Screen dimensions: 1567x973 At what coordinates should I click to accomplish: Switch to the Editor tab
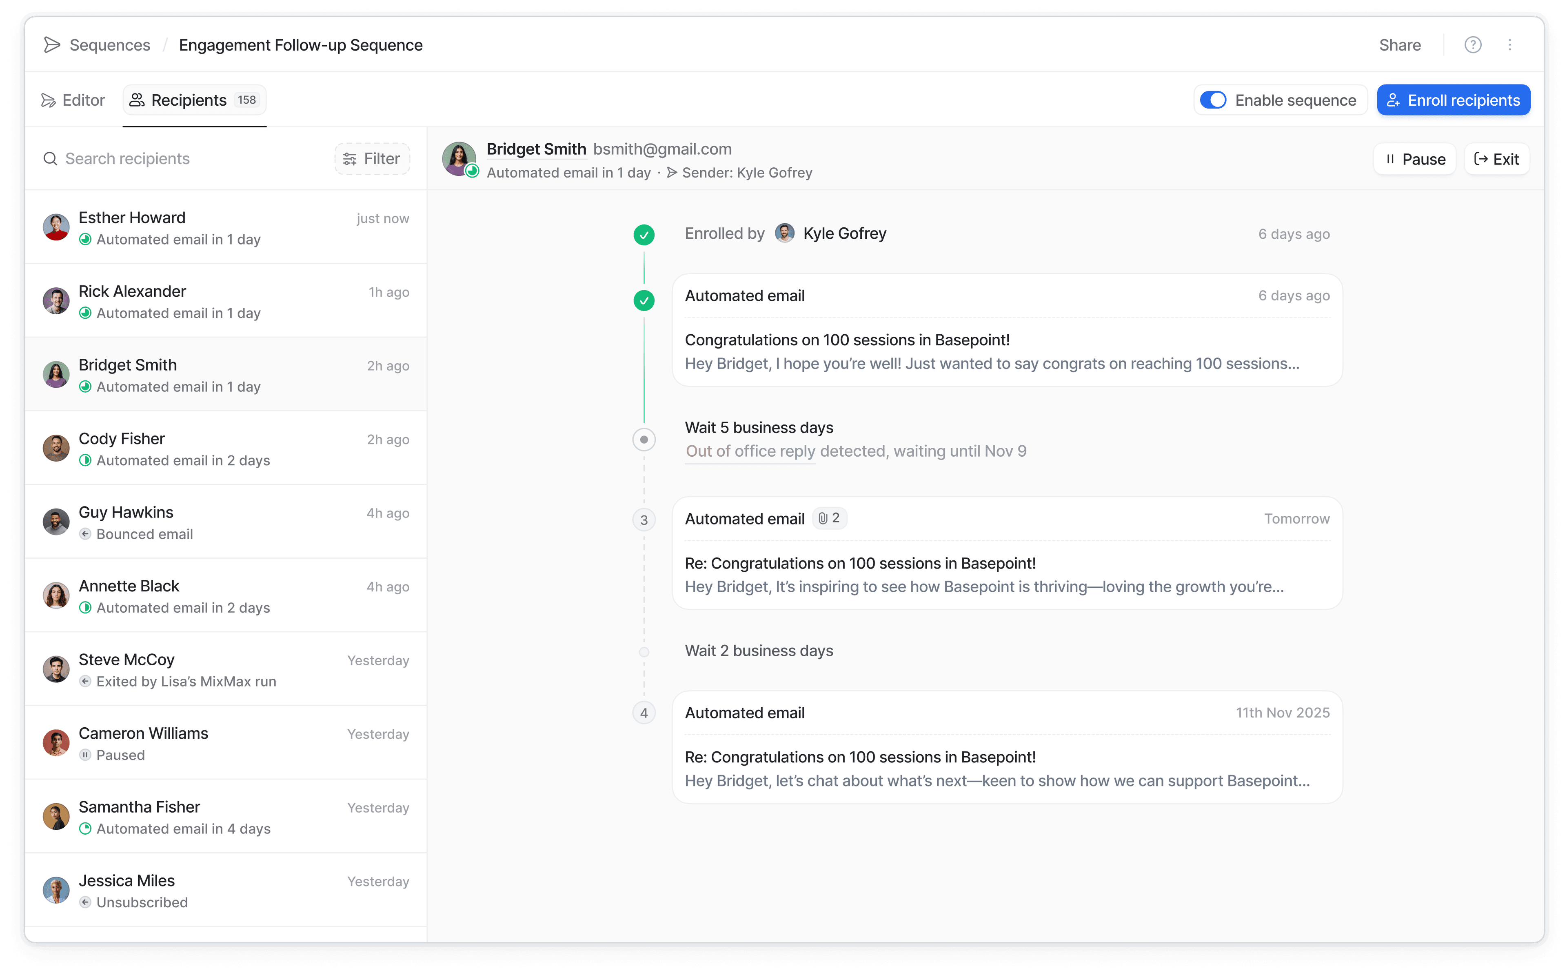[x=73, y=100]
